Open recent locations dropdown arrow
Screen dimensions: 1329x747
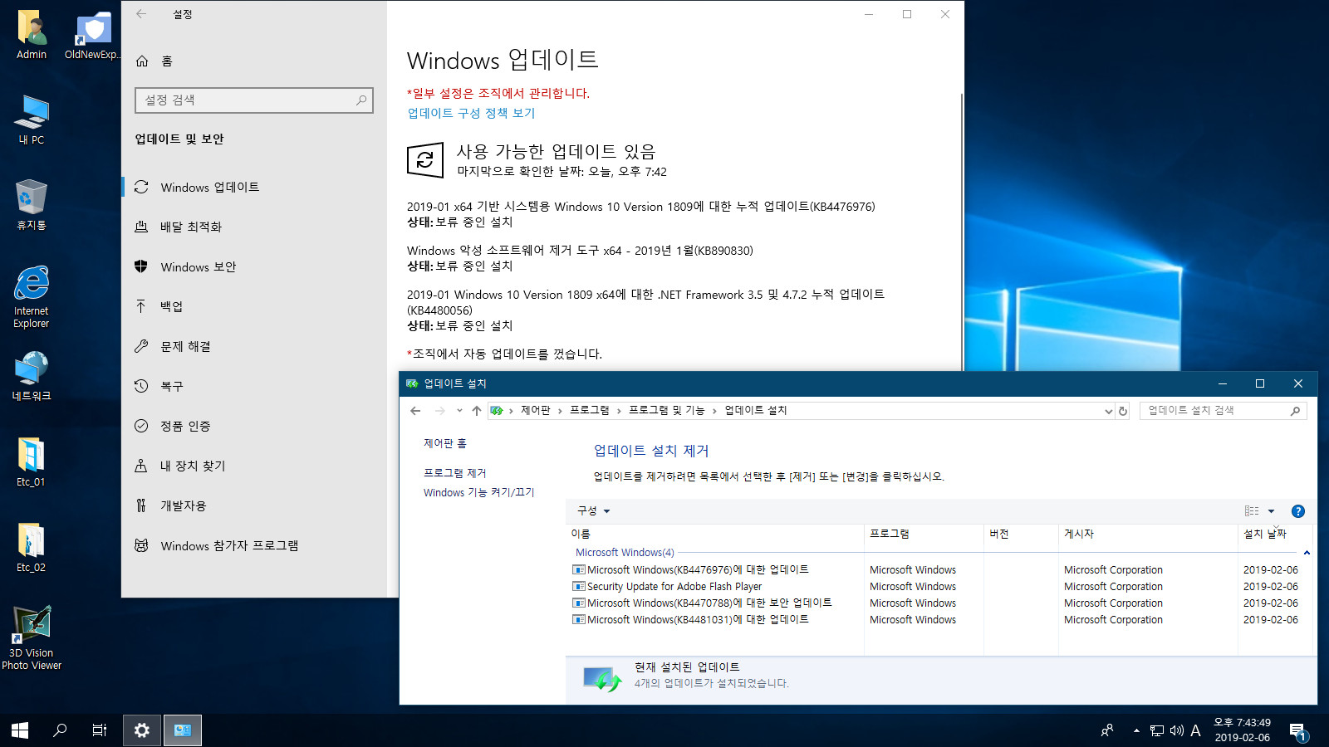tap(459, 410)
